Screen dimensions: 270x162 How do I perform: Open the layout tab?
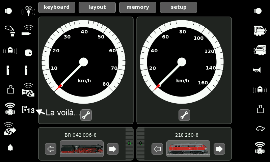97,7
